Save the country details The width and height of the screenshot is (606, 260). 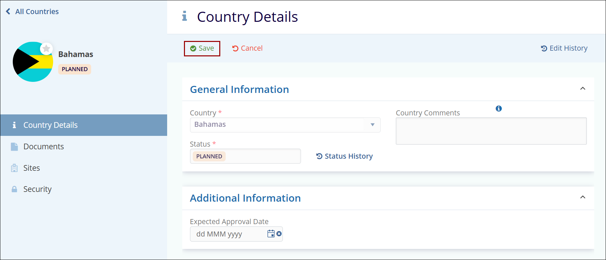pos(202,48)
